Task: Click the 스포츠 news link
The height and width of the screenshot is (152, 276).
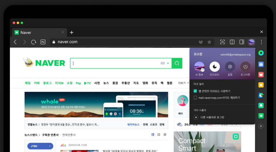Action: (154, 124)
